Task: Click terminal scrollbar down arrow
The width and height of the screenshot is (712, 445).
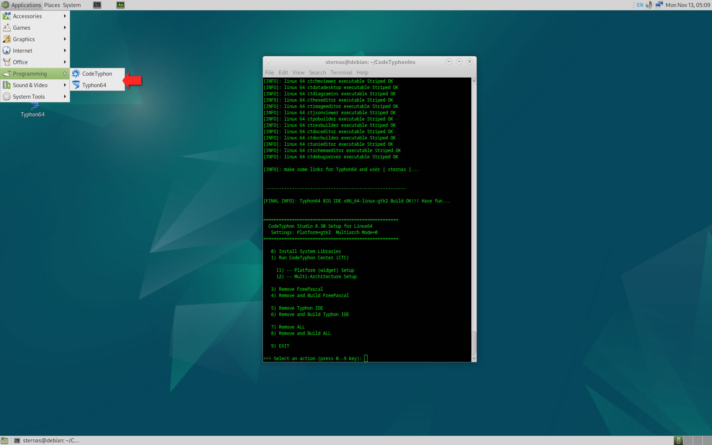Action: [x=474, y=359]
